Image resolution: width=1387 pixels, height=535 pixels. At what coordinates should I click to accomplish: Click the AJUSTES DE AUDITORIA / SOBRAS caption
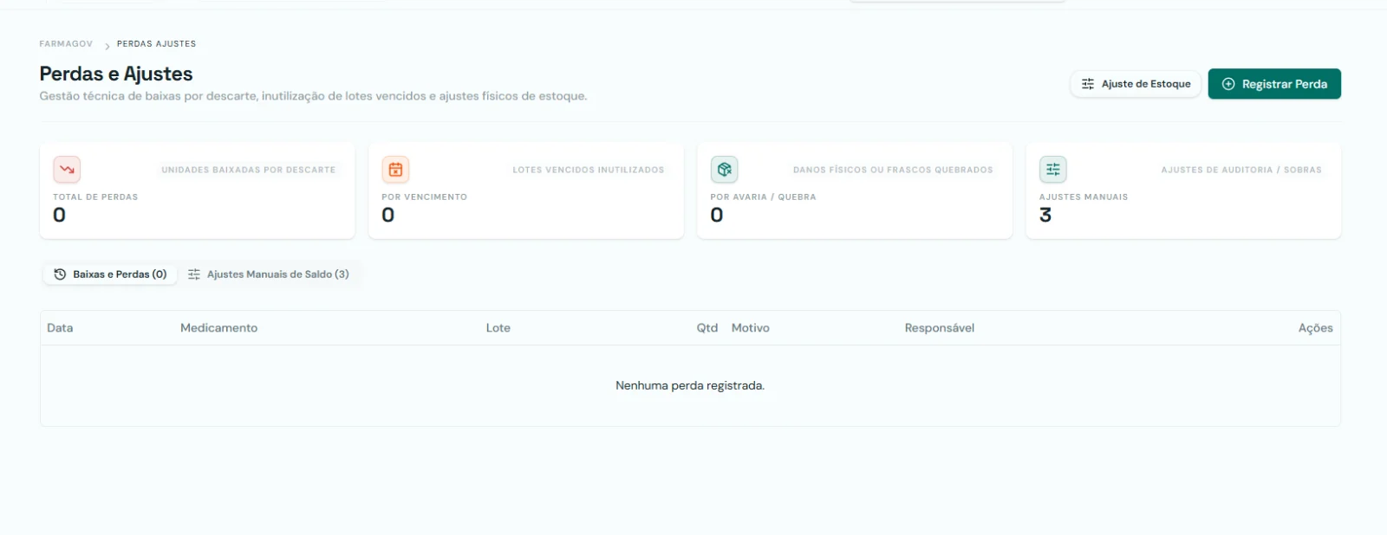click(1241, 171)
